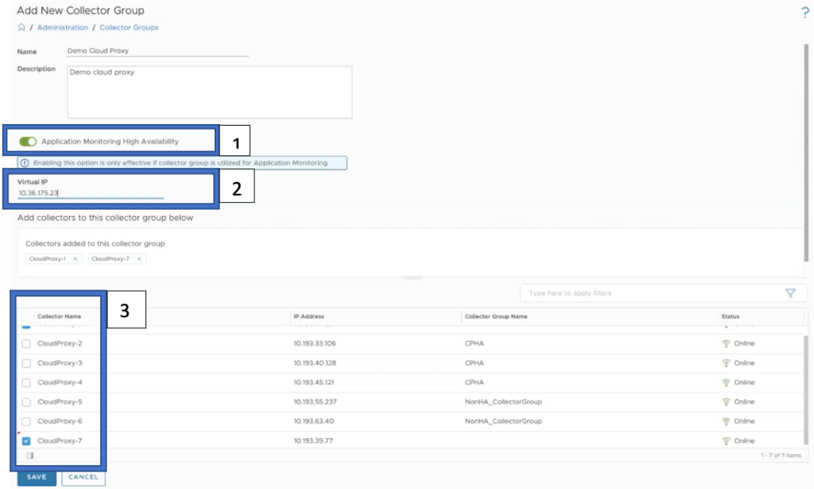The width and height of the screenshot is (814, 489).
Task: Check the CloudProxy-2 checkbox
Action: point(26,343)
